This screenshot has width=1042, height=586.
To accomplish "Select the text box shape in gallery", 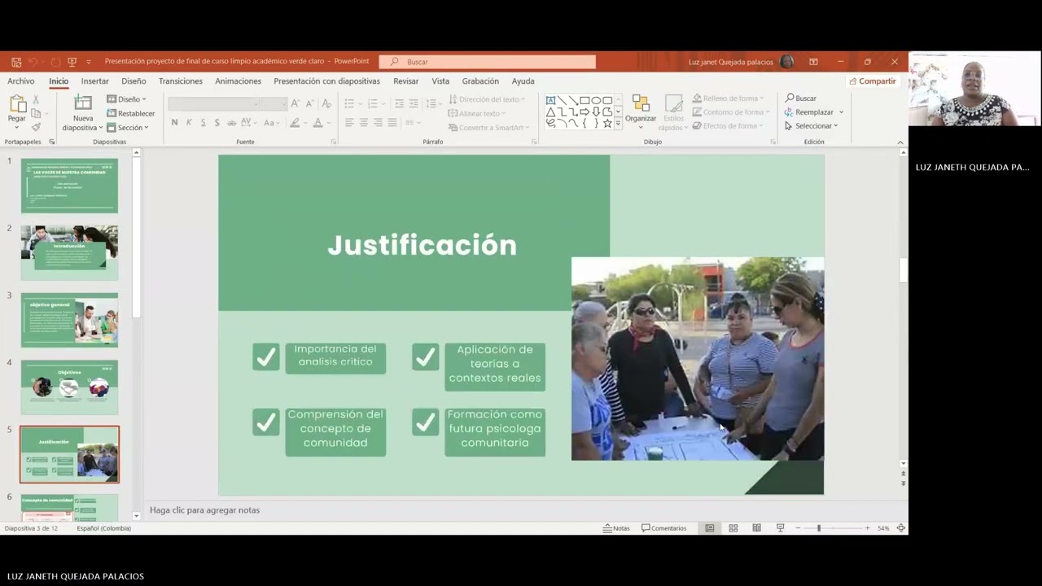I will pyautogui.click(x=551, y=100).
